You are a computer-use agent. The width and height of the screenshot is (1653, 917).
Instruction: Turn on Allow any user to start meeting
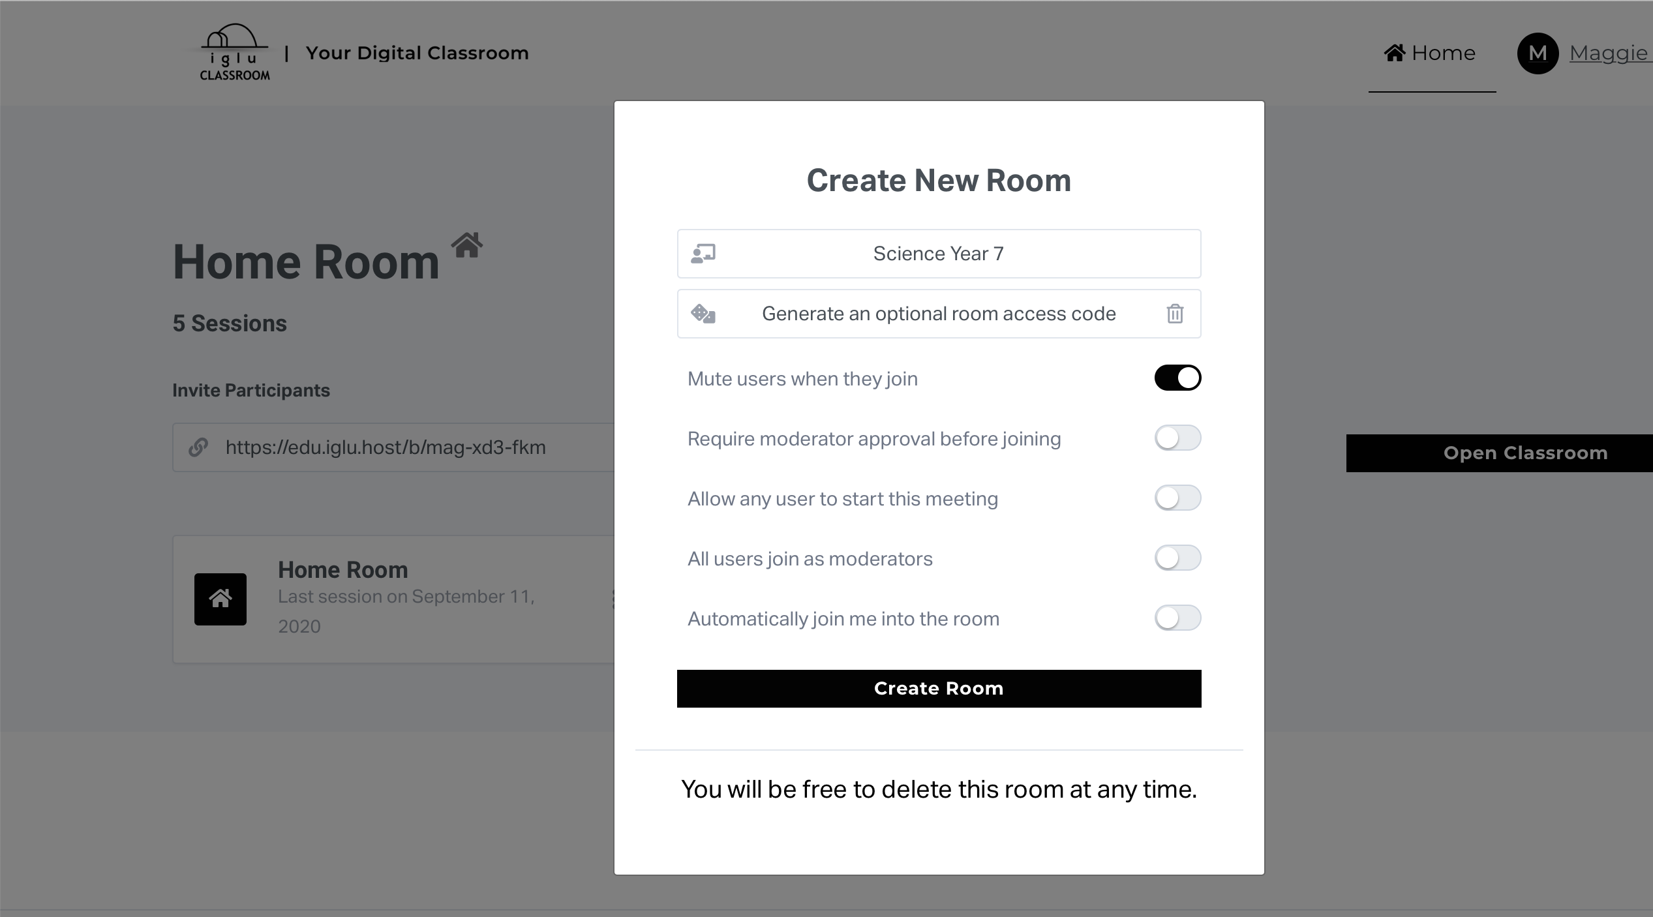coord(1177,498)
